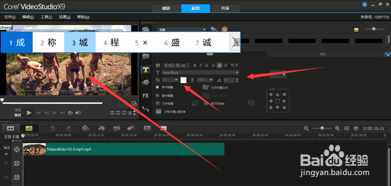The image size is (391, 186).
Task: Align title to center of screen
Action: [x=278, y=101]
